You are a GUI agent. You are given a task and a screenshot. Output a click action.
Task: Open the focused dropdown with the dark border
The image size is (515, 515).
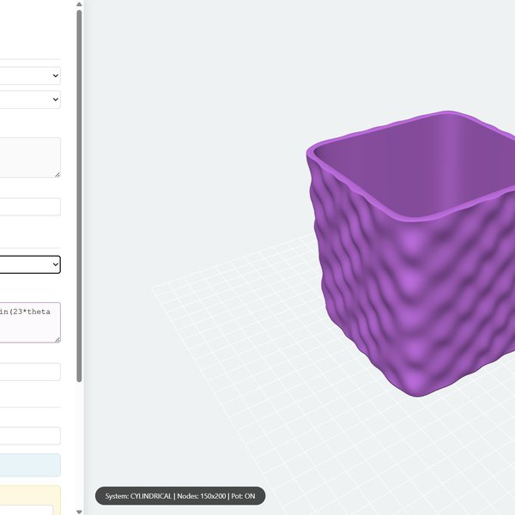pos(30,264)
